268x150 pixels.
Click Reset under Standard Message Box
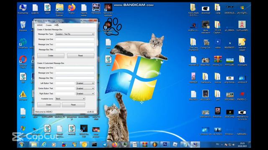tap(80, 55)
